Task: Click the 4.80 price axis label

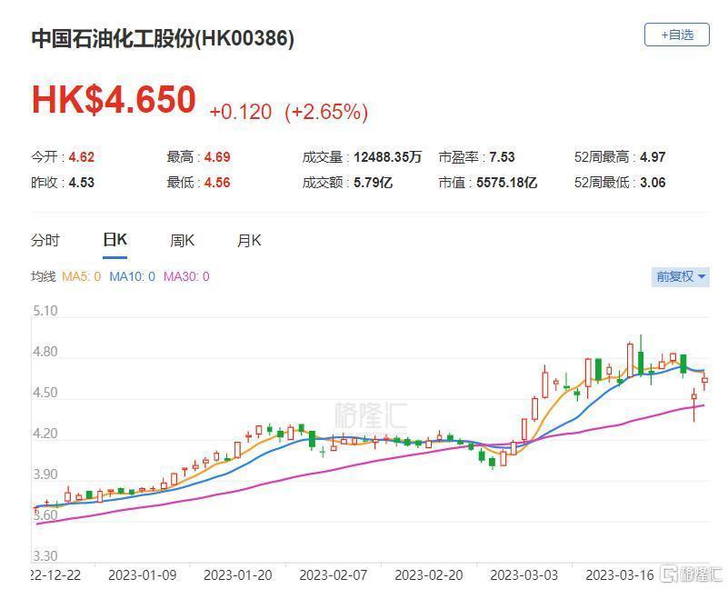Action: [45, 352]
